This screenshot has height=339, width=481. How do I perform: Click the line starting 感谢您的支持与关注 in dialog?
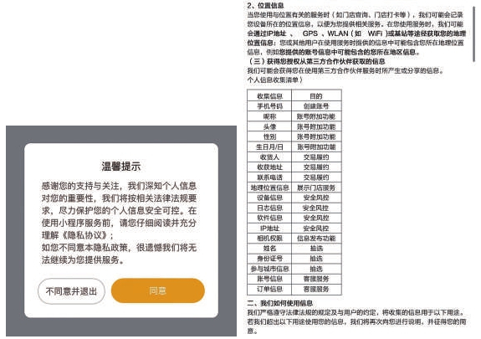pyautogui.click(x=119, y=186)
